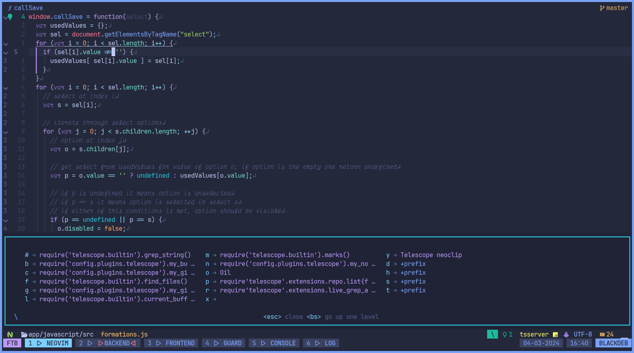Select Telescope neoclip mapping
634x353 pixels.
pyautogui.click(x=431, y=255)
